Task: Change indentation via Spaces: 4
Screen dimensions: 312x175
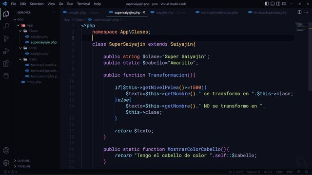Action: pos(253,172)
